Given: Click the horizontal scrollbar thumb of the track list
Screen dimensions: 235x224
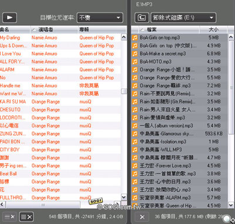Looking at the screenshot, I should tap(43, 205).
